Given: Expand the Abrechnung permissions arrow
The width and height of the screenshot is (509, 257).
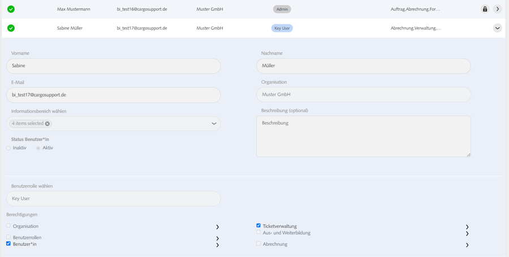Looking at the screenshot, I should (467, 245).
